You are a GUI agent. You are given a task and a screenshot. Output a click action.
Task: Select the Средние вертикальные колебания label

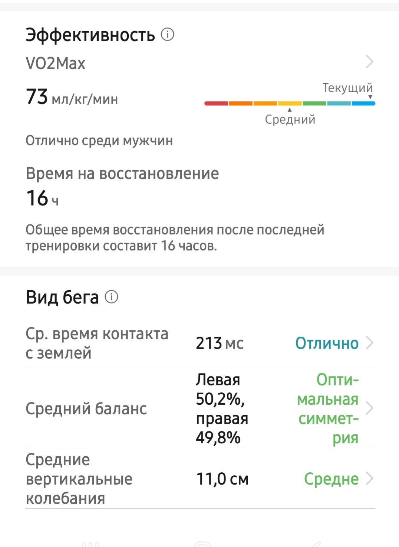(79, 479)
